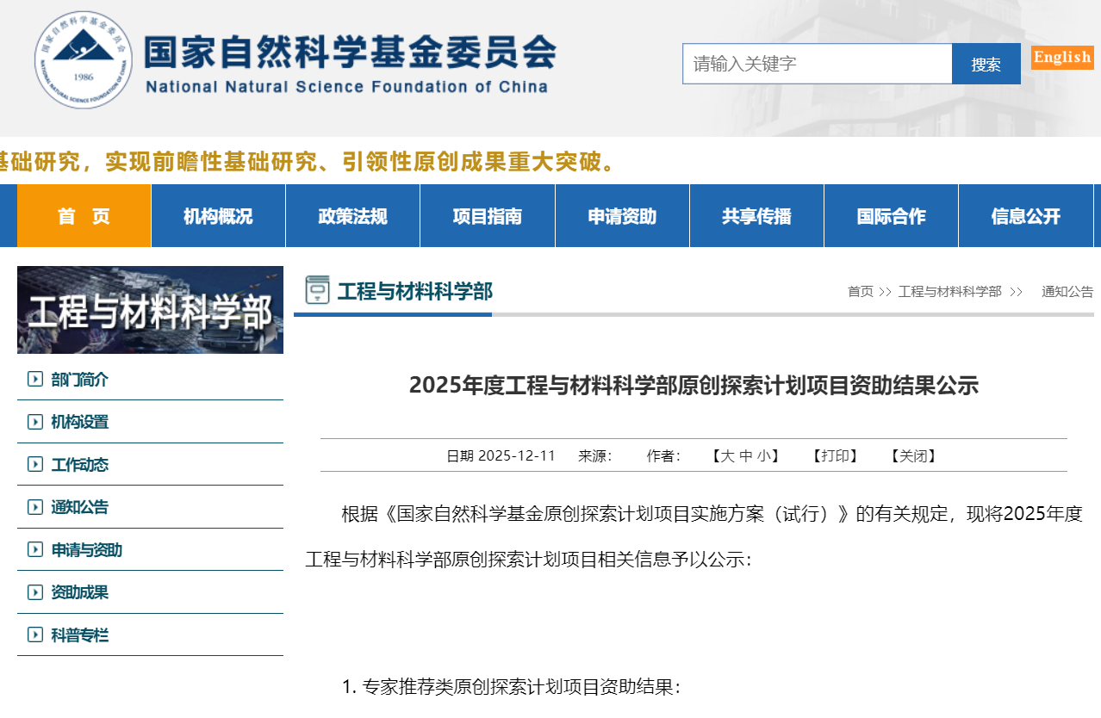Set font size to 小
The height and width of the screenshot is (718, 1101).
point(764,455)
